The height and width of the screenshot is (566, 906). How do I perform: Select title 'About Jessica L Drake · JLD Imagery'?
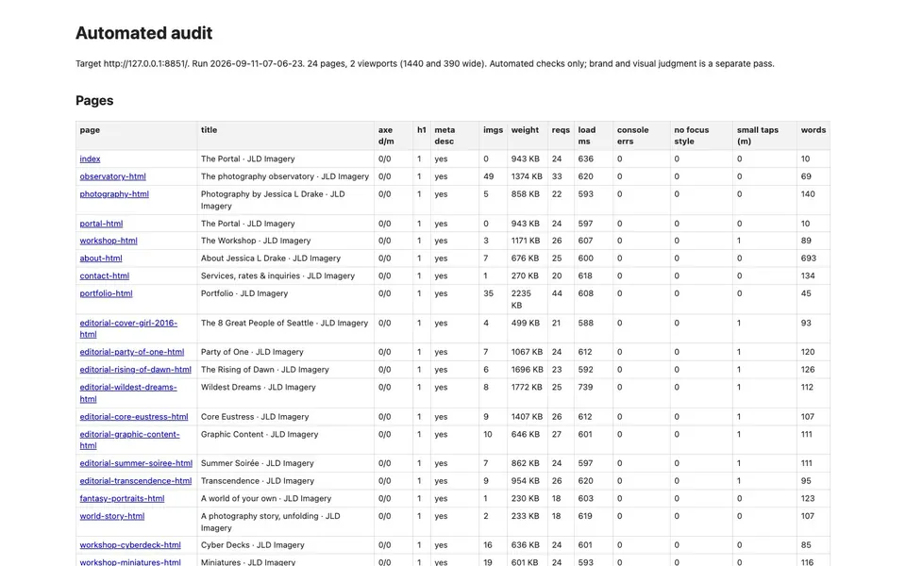[x=271, y=258]
